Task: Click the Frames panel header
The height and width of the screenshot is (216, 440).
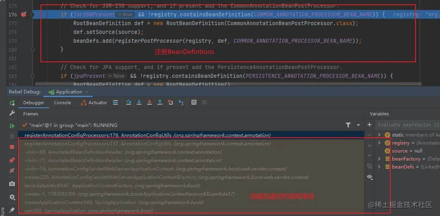Action: point(30,114)
